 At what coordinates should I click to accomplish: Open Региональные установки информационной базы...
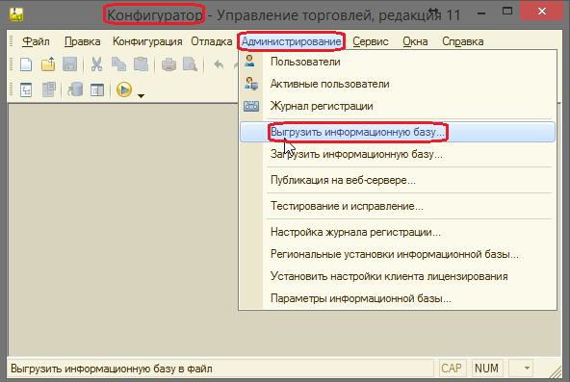(x=398, y=254)
